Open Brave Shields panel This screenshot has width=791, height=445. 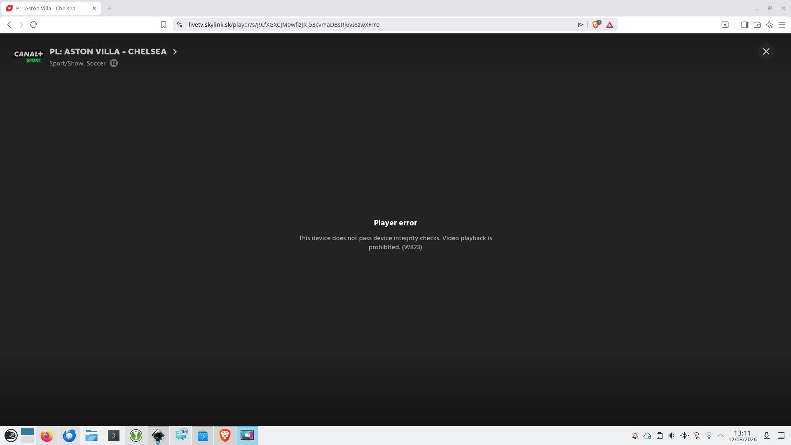[596, 25]
